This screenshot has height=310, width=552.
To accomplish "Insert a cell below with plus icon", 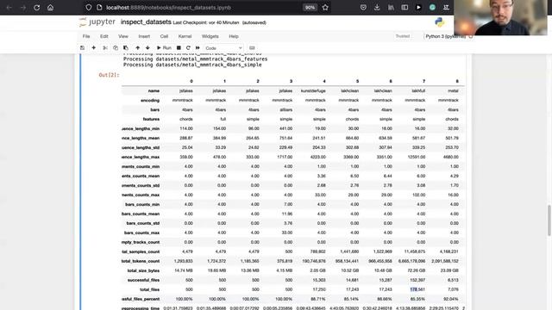I will [x=94, y=48].
